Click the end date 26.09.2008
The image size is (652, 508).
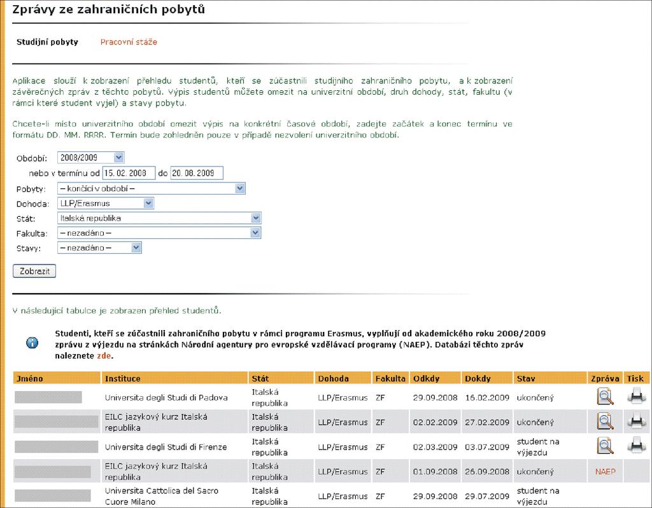[487, 472]
